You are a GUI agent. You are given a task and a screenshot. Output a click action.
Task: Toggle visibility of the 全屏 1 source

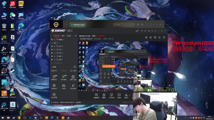[x=52, y=59]
